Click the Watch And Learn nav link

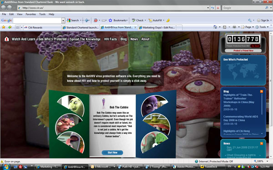[24, 39]
